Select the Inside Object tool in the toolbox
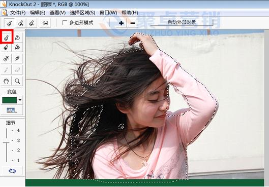 click(7, 38)
